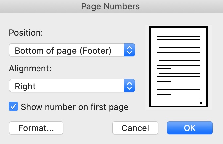The width and height of the screenshot is (223, 144).
Task: Click the page number marker in preview
Action: coord(201,102)
